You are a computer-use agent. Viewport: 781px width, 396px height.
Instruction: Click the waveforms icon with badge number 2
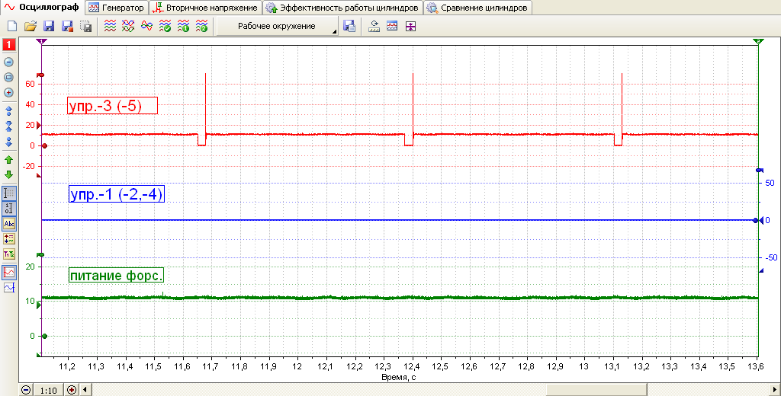coord(201,27)
